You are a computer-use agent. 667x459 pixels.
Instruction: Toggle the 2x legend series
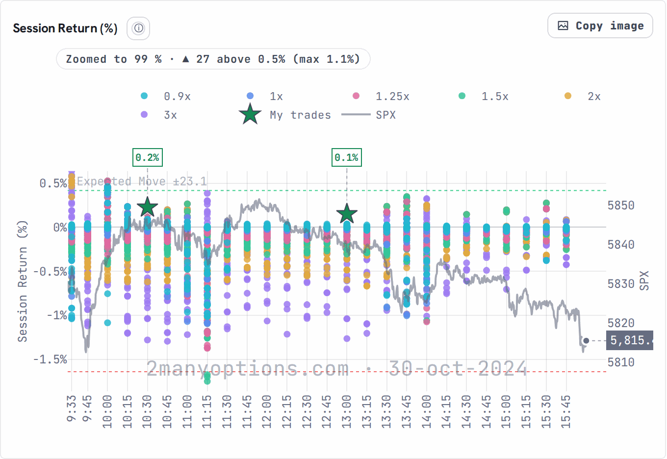point(583,96)
